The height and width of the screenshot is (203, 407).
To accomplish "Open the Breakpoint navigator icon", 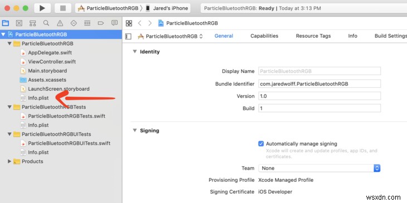I will 101,23.
